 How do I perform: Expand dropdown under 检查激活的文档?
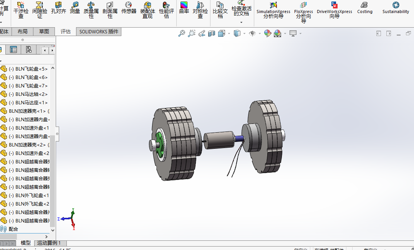[x=241, y=22]
